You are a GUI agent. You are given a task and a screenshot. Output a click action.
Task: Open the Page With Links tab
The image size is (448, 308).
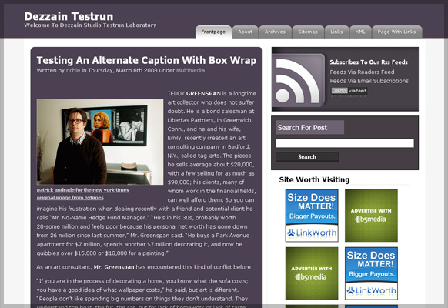click(x=397, y=32)
